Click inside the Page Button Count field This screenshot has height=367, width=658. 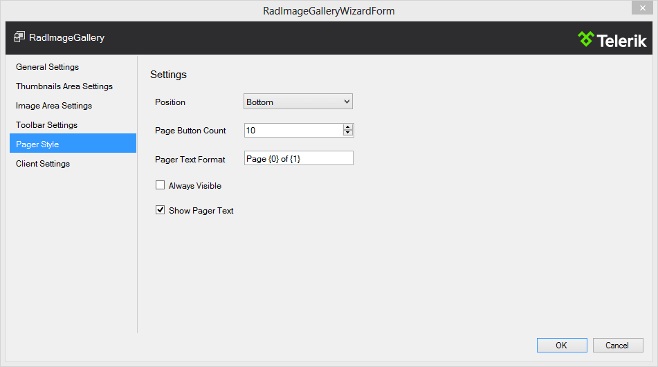pyautogui.click(x=293, y=131)
